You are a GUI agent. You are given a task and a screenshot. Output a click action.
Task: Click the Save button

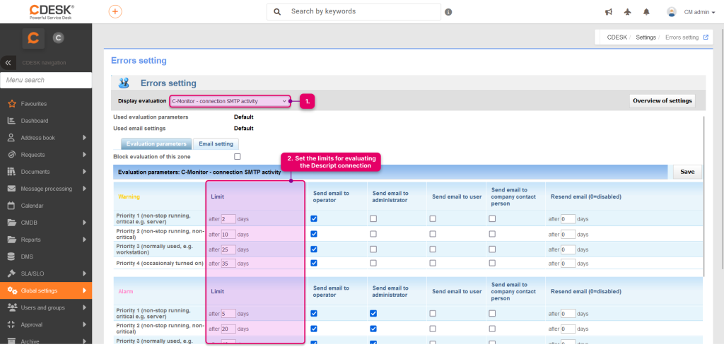pyautogui.click(x=687, y=172)
